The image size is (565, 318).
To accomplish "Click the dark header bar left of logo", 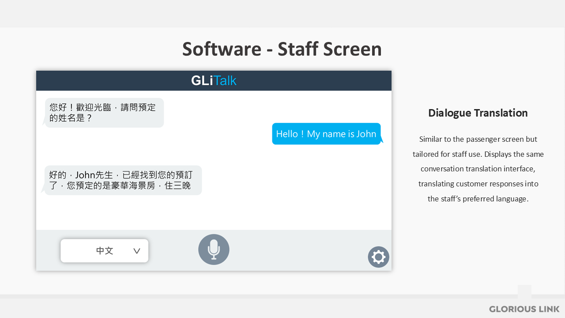I will (x=110, y=81).
